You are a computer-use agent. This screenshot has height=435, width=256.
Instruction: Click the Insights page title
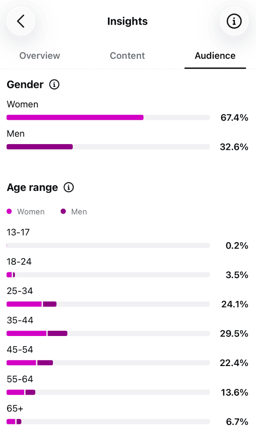pyautogui.click(x=127, y=21)
